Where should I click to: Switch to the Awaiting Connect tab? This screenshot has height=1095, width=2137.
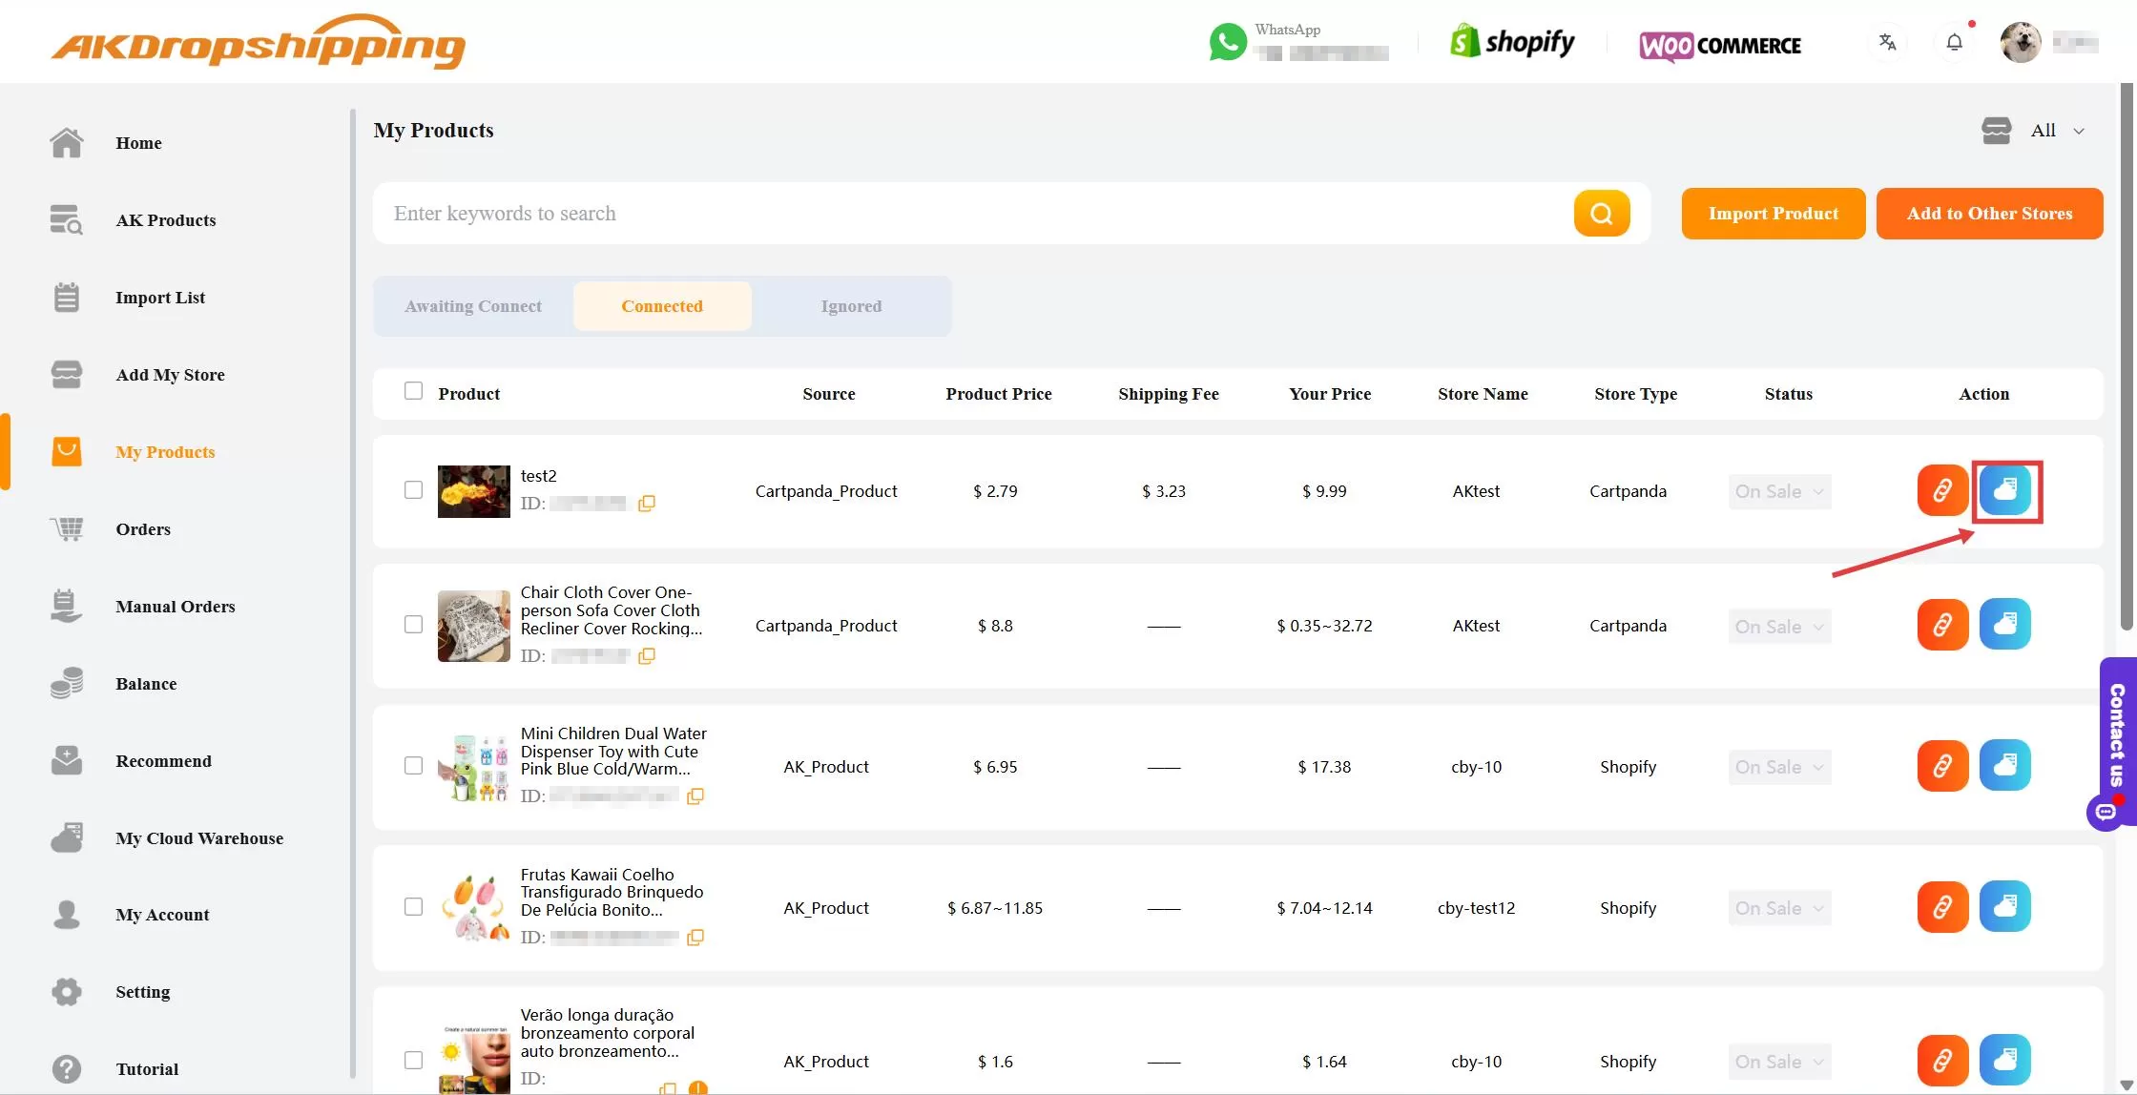click(473, 306)
